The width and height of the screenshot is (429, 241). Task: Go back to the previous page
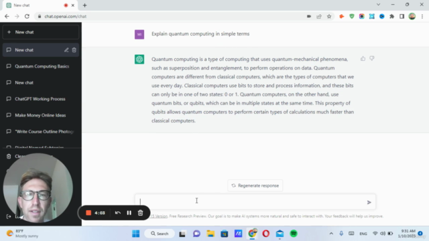click(7, 16)
